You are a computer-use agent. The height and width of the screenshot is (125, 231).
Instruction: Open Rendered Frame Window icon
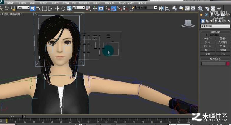click(x=213, y=9)
